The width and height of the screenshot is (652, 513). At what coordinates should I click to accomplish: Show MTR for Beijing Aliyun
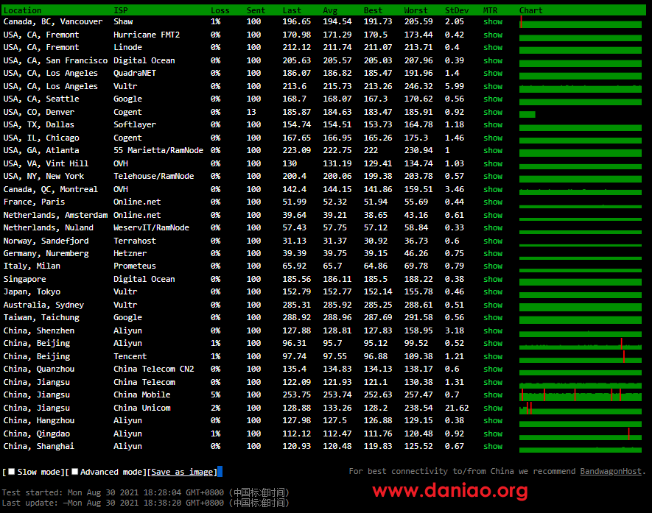tap(493, 343)
